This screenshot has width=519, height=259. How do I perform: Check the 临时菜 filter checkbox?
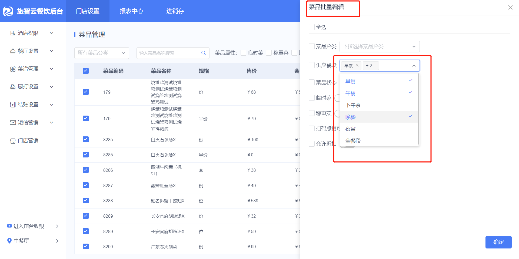point(243,53)
